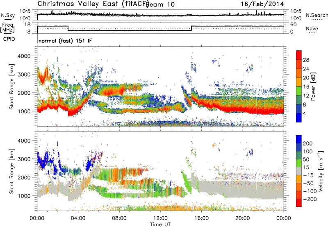Click the '4' tick on the Power scale
Screen dimensions: 328x227
304,114
